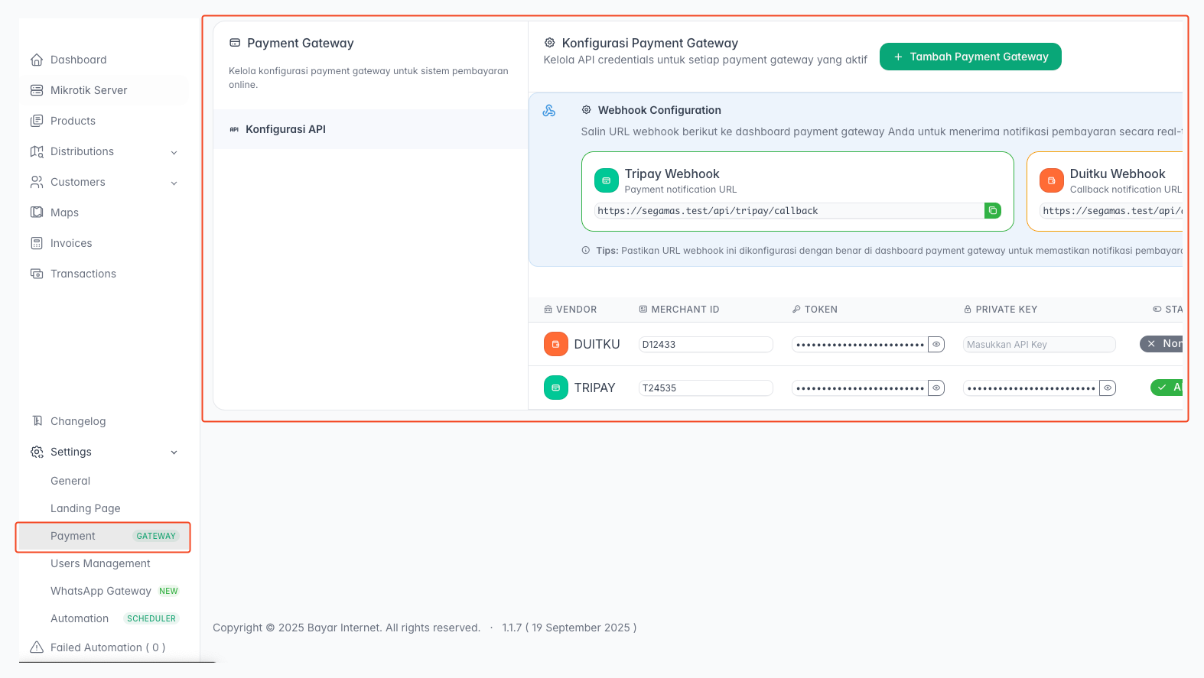Reveal the Tripay private key
This screenshot has width=1204, height=678.
1107,388
